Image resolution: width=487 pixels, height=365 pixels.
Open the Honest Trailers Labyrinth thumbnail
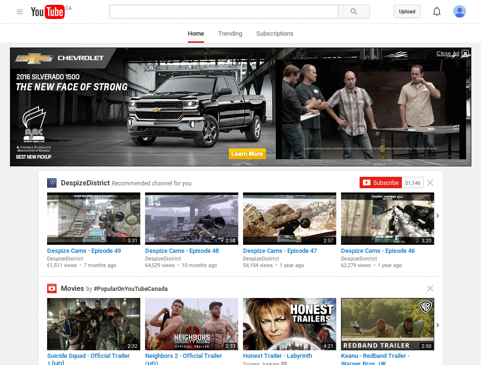(290, 324)
